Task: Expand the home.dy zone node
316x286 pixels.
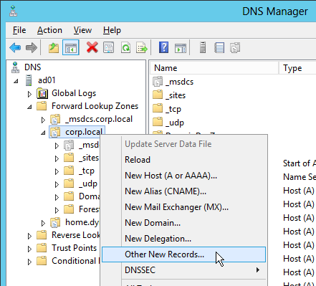Action: tap(43, 223)
